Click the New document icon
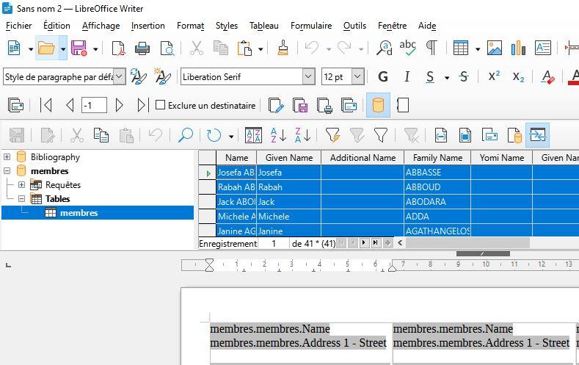579x365 pixels. point(14,48)
